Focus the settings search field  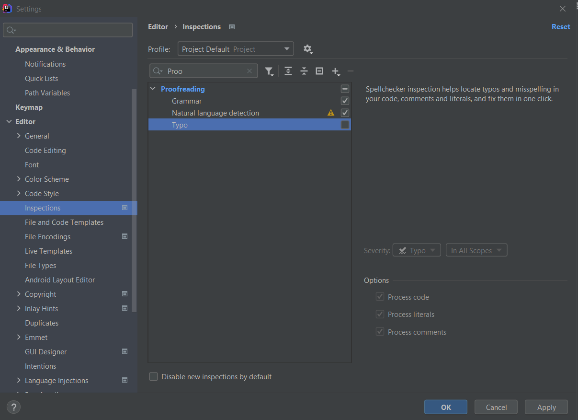[x=68, y=30]
